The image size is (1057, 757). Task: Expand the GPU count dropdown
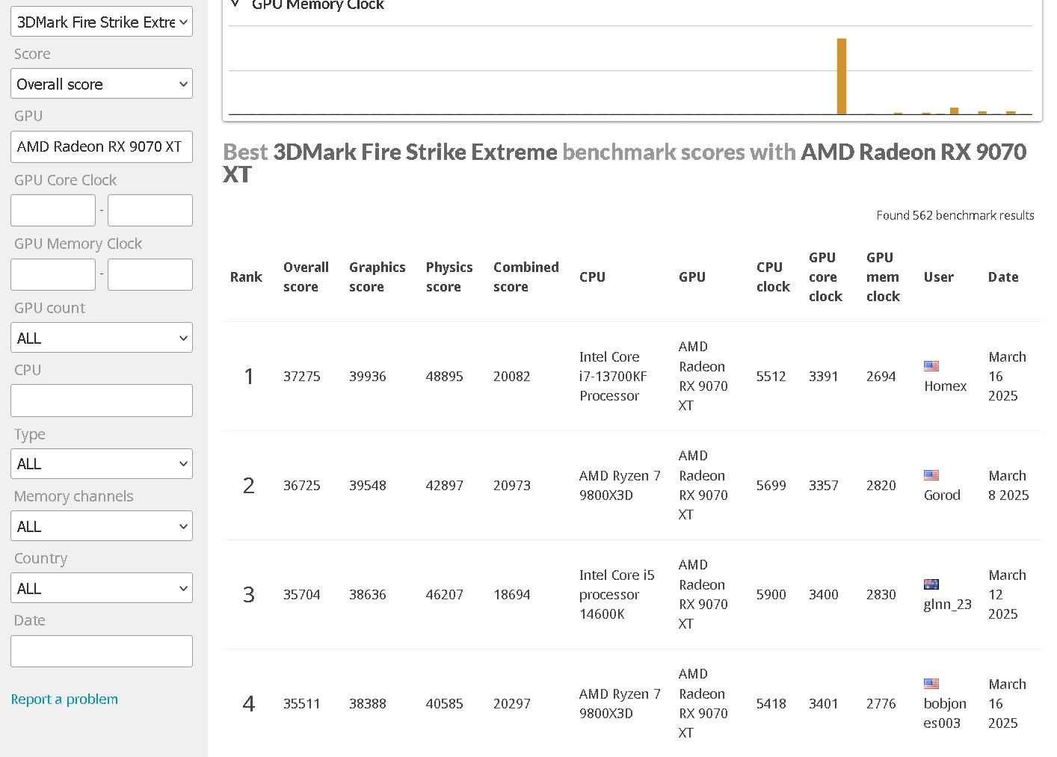click(x=102, y=338)
